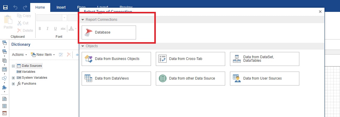Collapse the Report Connections section
340x117 pixels.
tap(83, 20)
